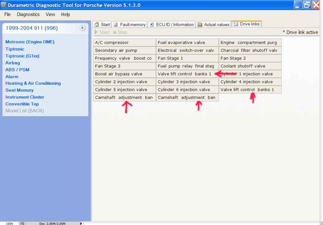Viewport: 323px width, 225px height.
Task: Open the Alarm module
Action: click(12, 77)
